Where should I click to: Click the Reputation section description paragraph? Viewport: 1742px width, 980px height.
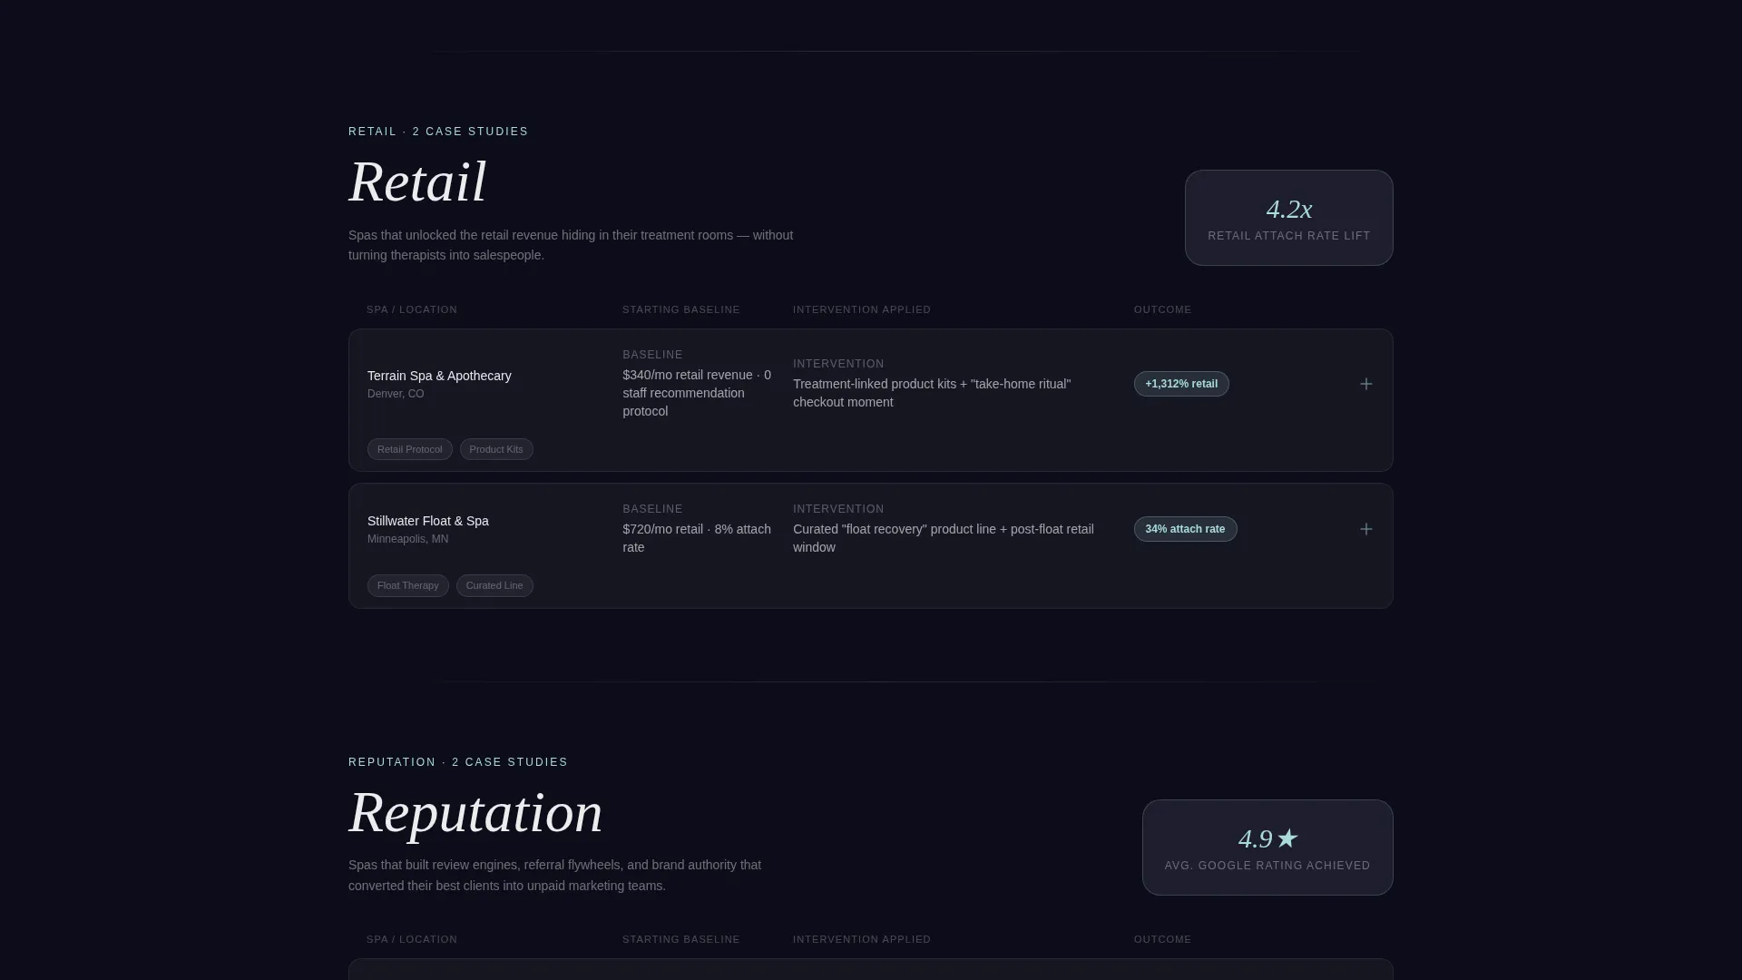(x=554, y=876)
